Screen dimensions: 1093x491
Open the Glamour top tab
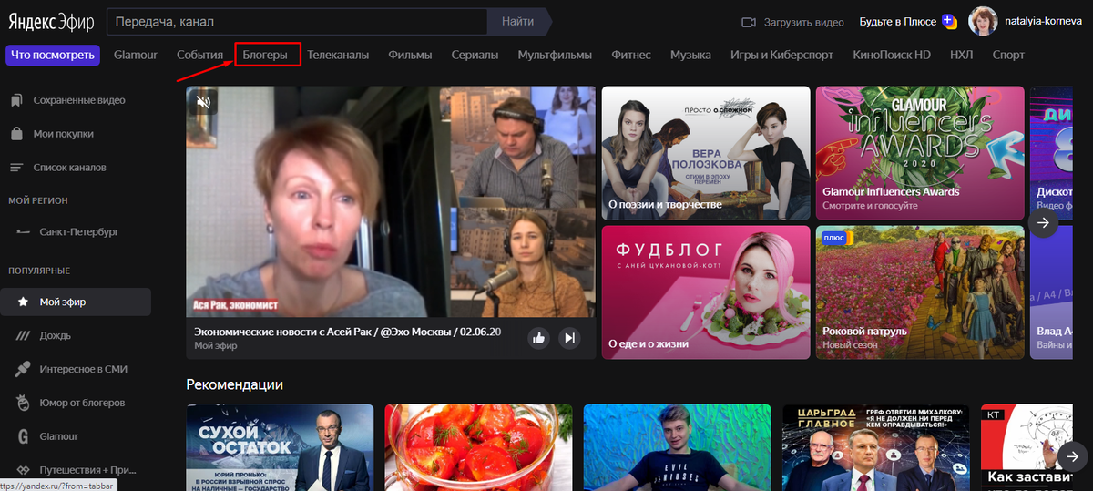pos(136,55)
